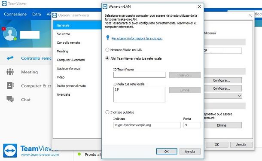Click OK in the Opzioni TeamViewer window

tap(217, 145)
